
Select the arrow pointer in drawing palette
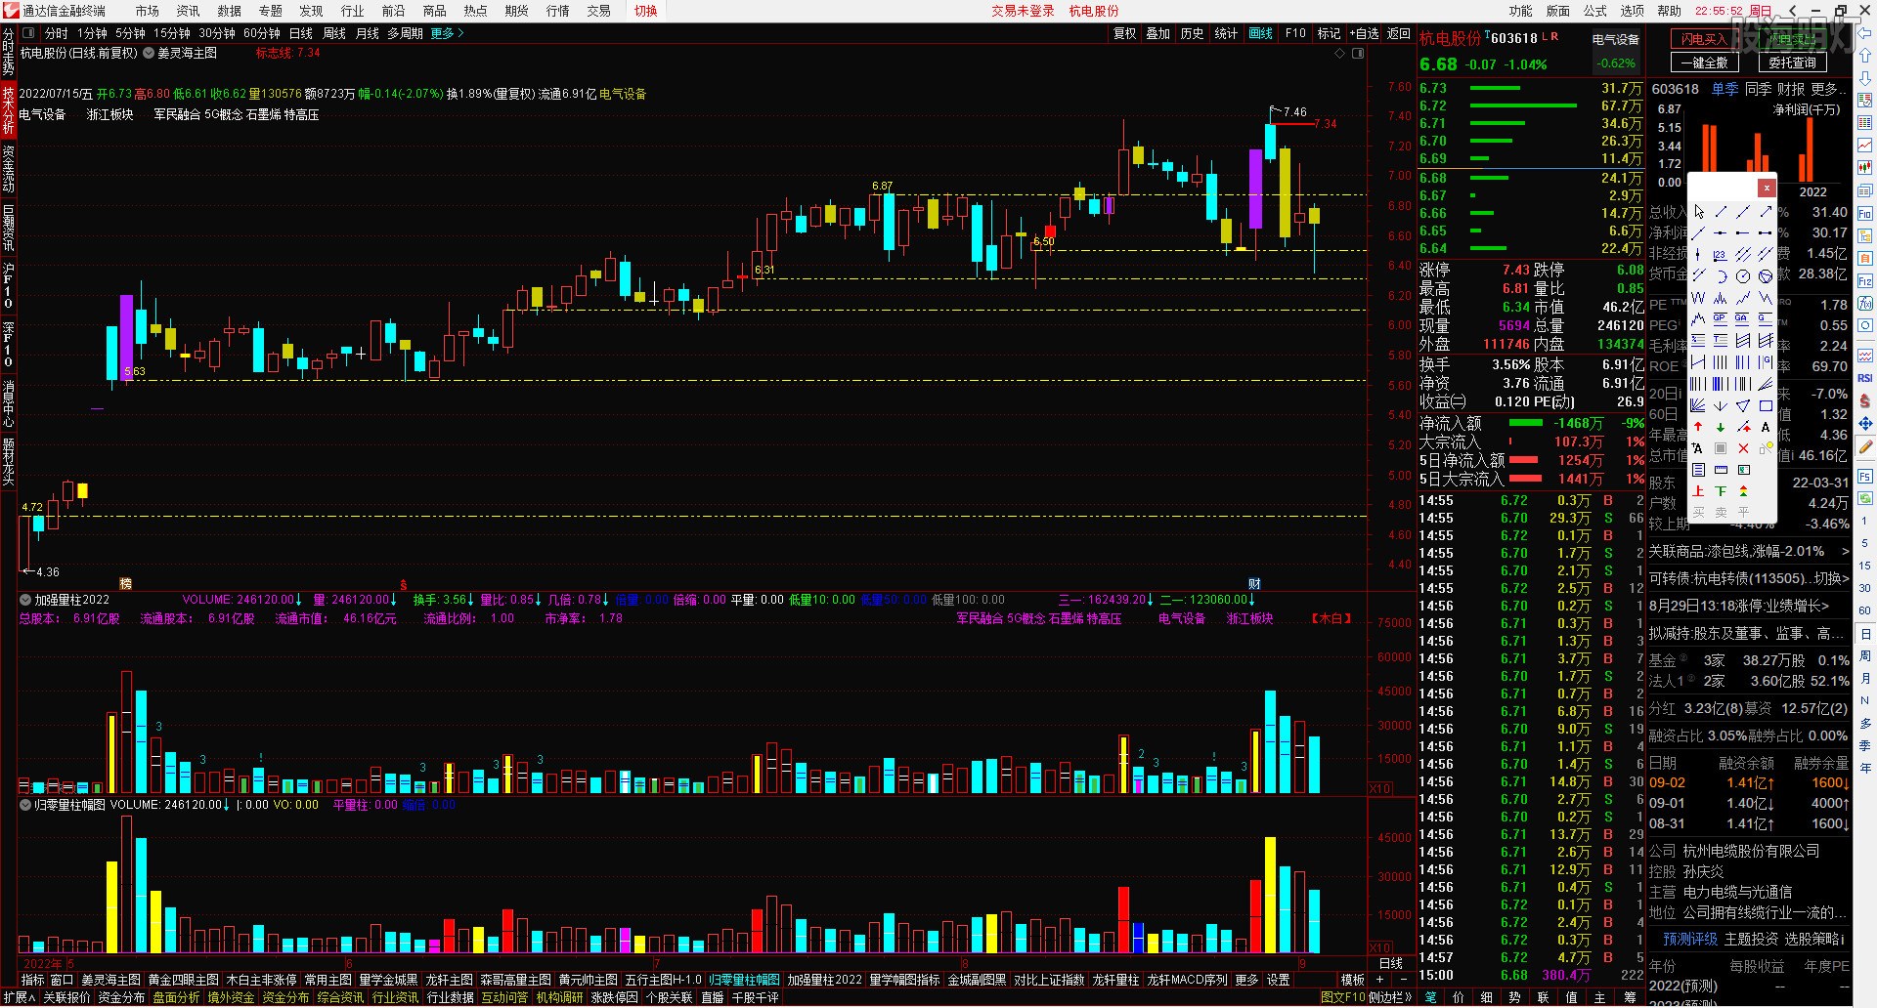(x=1699, y=212)
